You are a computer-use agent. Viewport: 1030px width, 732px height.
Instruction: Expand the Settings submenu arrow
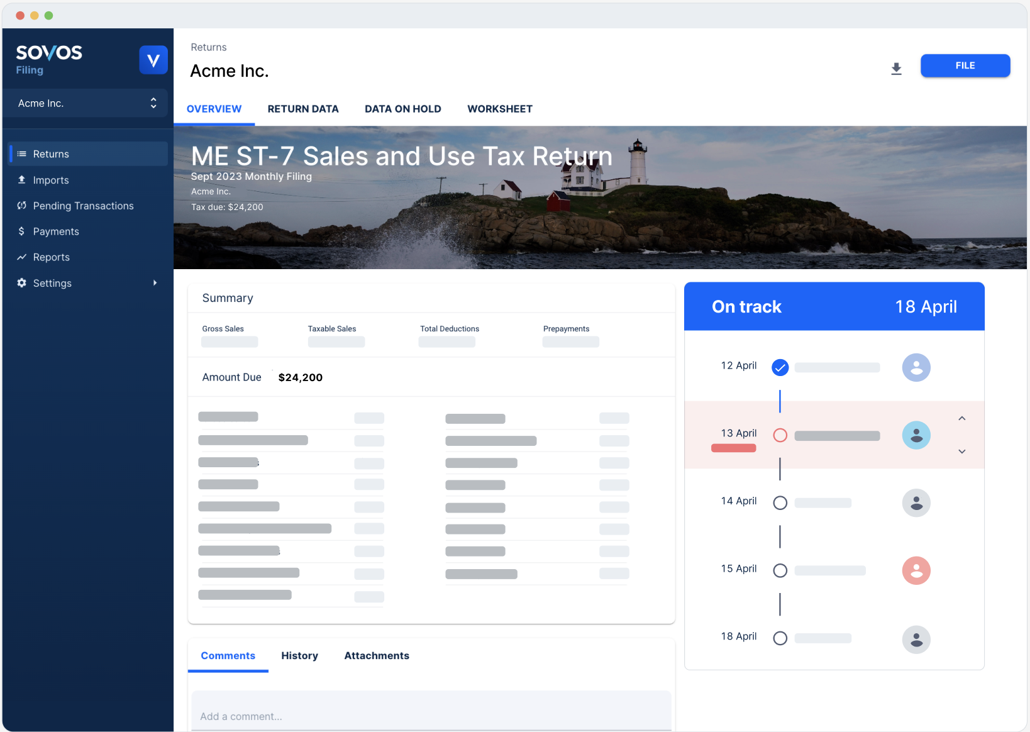pos(155,283)
